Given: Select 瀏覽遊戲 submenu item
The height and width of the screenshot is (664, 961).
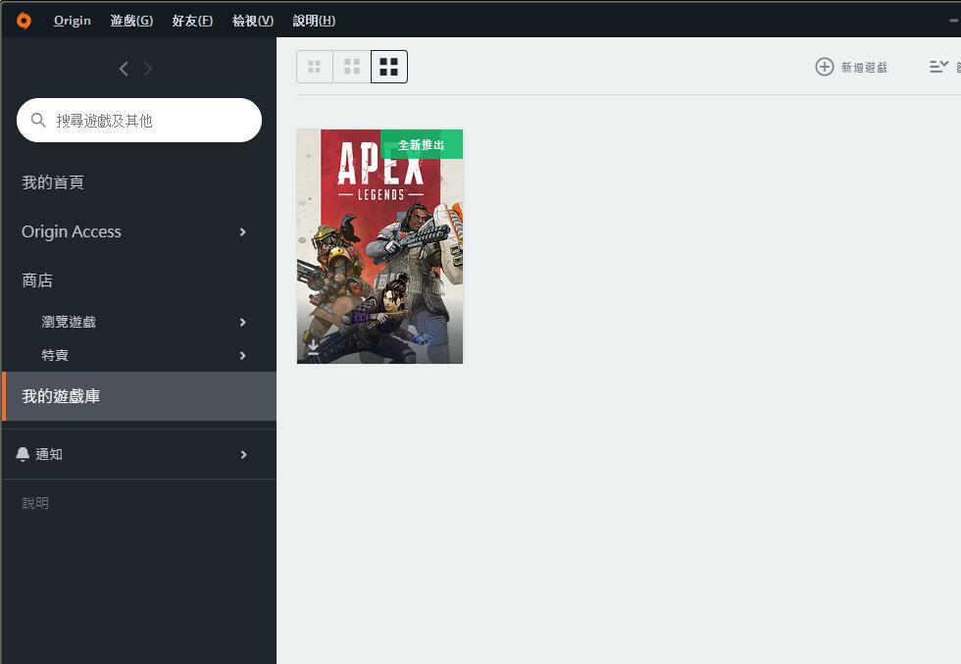Looking at the screenshot, I should pos(69,322).
